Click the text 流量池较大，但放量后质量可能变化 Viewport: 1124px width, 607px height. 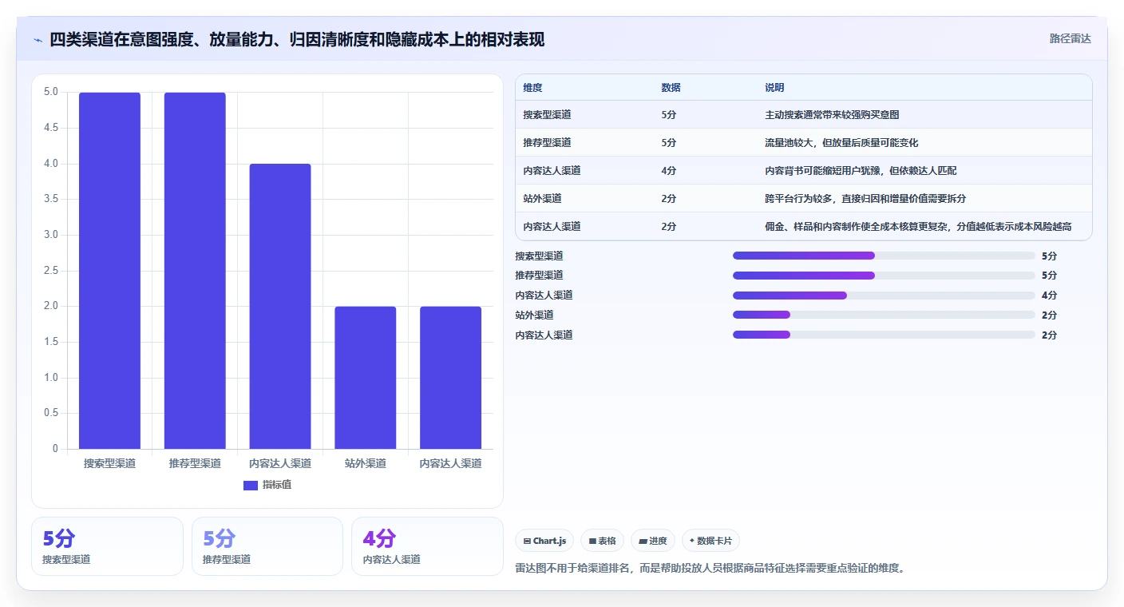tap(841, 143)
